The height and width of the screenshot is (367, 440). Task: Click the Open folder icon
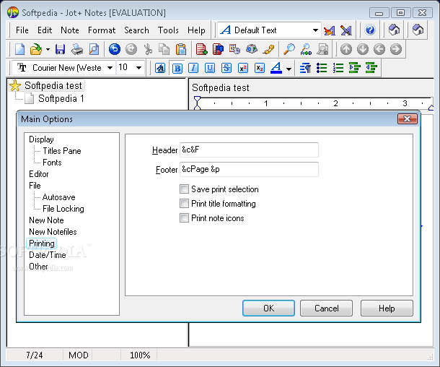point(35,49)
